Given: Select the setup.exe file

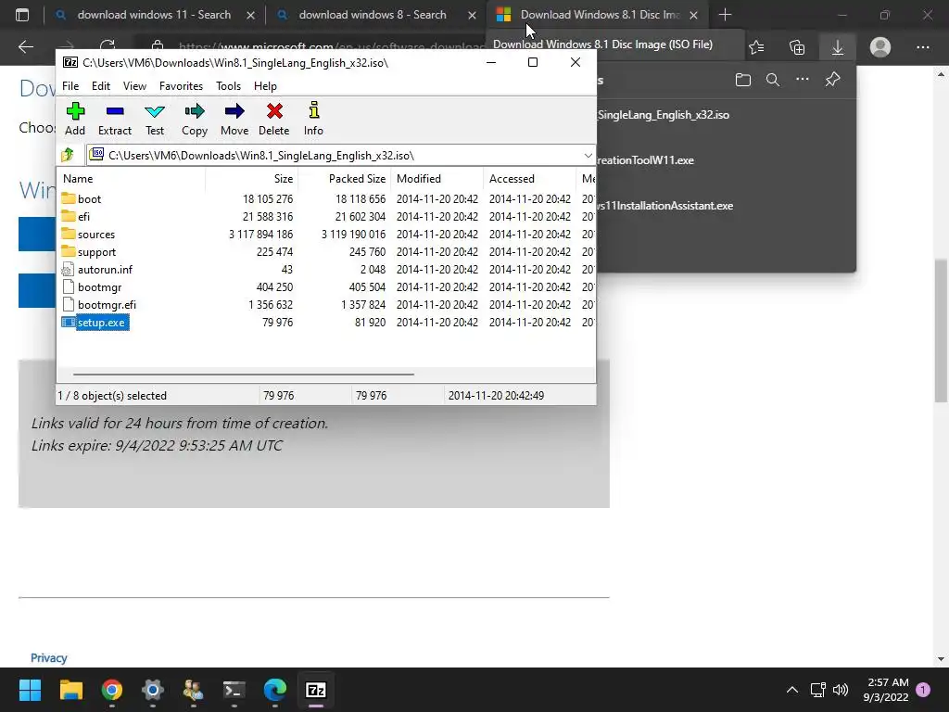Looking at the screenshot, I should [100, 322].
